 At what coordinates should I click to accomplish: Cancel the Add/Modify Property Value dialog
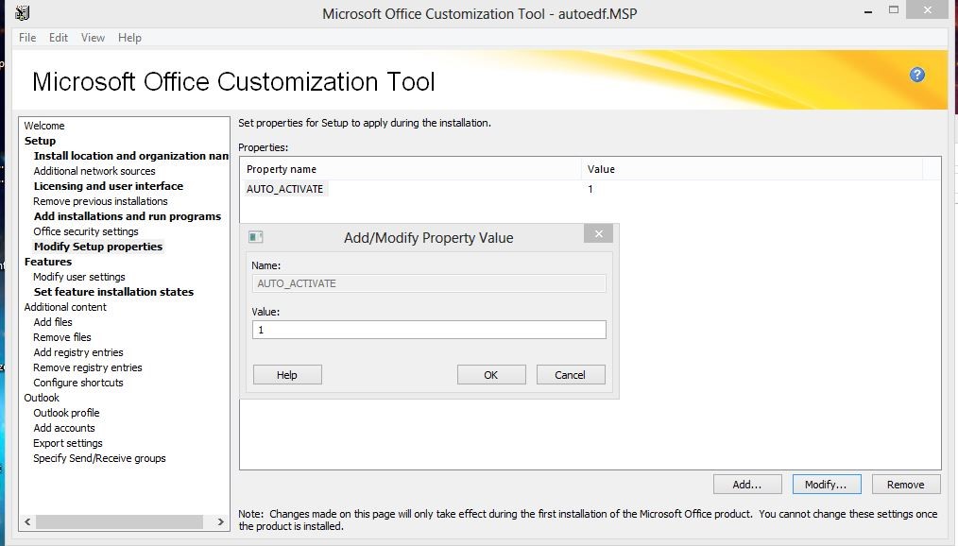571,375
